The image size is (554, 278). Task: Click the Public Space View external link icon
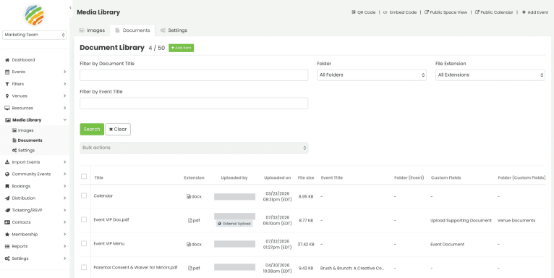click(x=427, y=12)
